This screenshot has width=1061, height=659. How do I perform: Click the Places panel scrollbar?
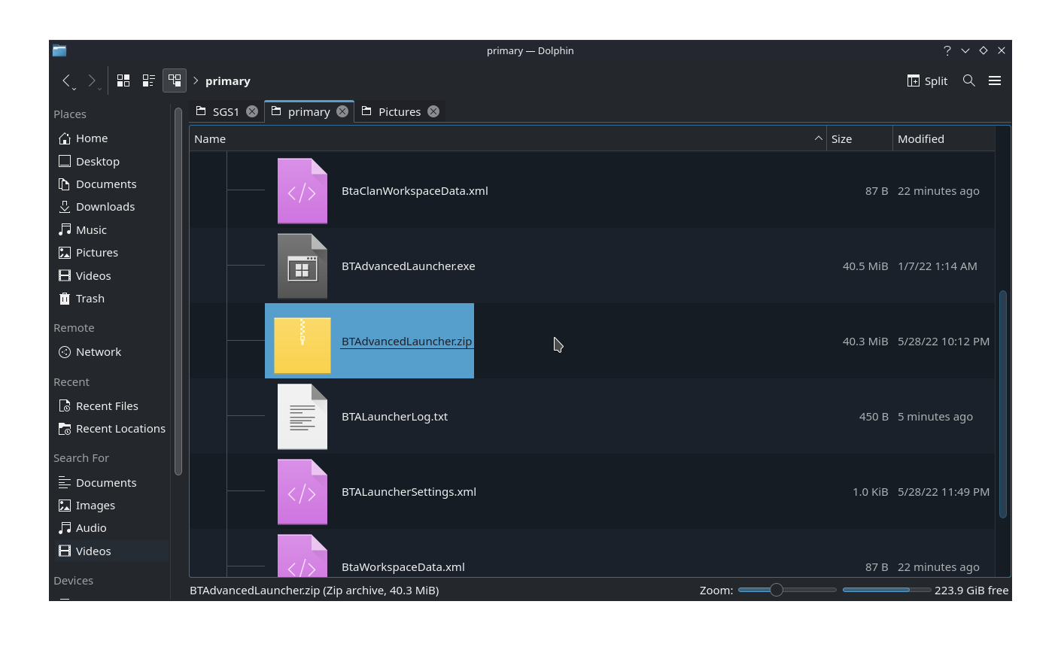tap(178, 292)
